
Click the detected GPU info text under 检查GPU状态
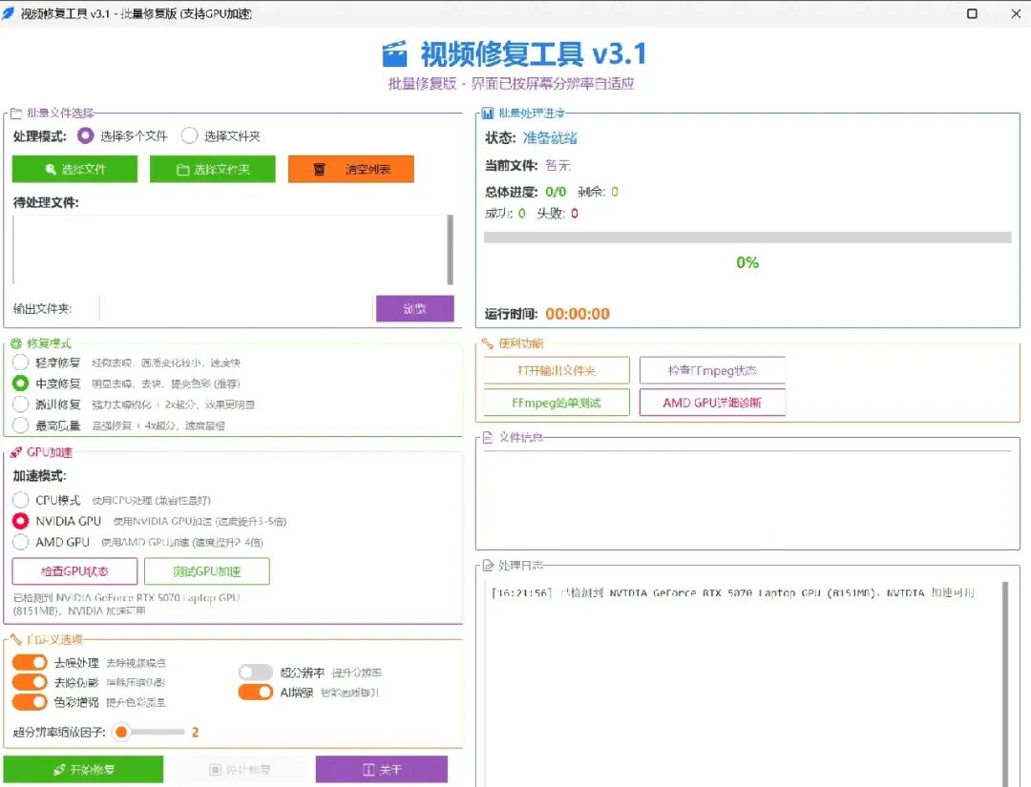[127, 605]
